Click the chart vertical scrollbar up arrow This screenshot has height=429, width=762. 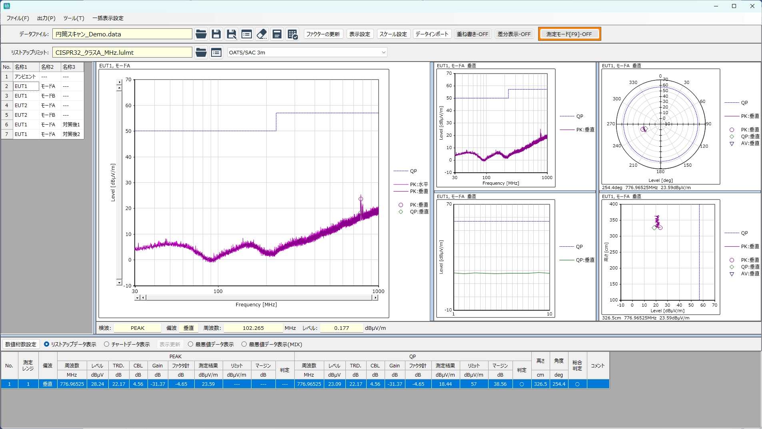(119, 82)
